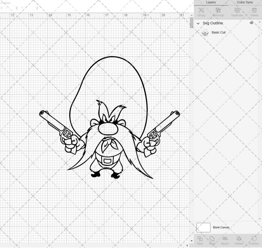Viewport: 262px width, 248px height.
Task: Select the Flatten tool
Action: [x=239, y=239]
